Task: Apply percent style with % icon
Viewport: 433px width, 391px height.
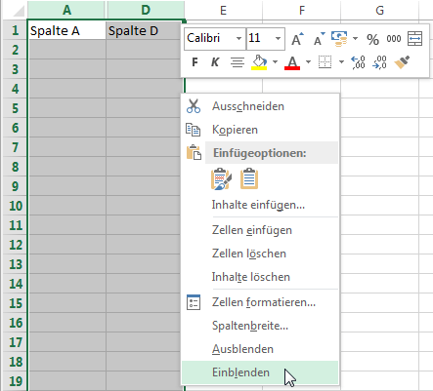Action: [x=372, y=39]
